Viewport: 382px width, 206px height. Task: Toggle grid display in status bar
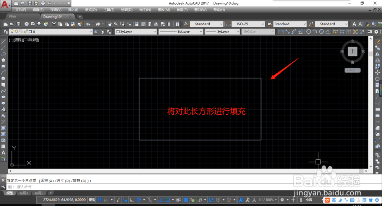(99, 200)
